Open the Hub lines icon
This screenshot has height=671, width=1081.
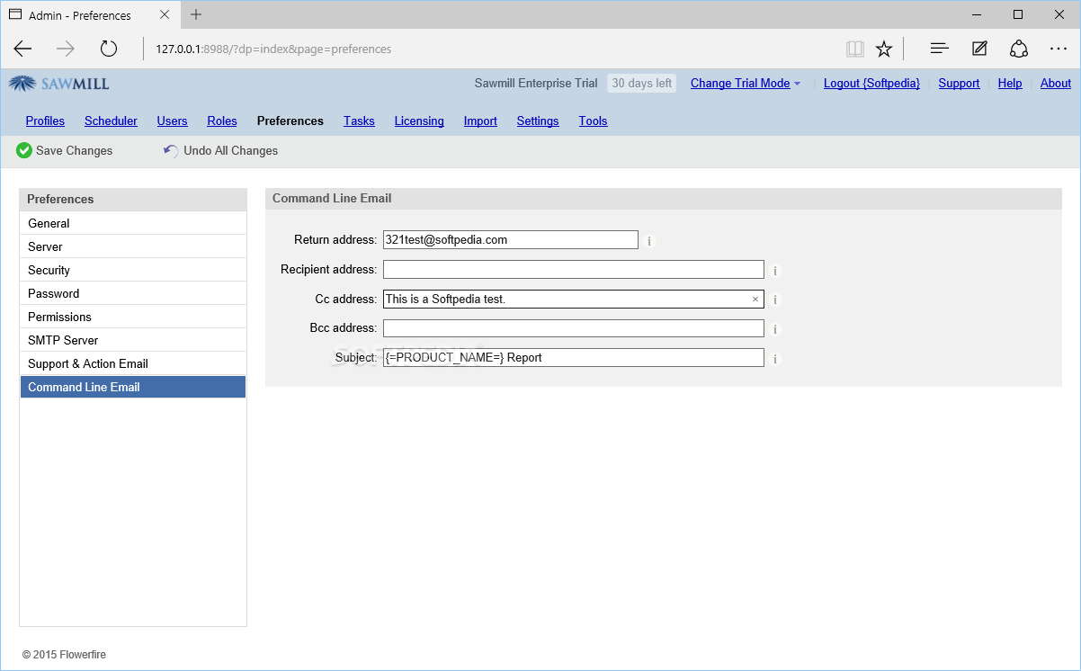pos(940,49)
